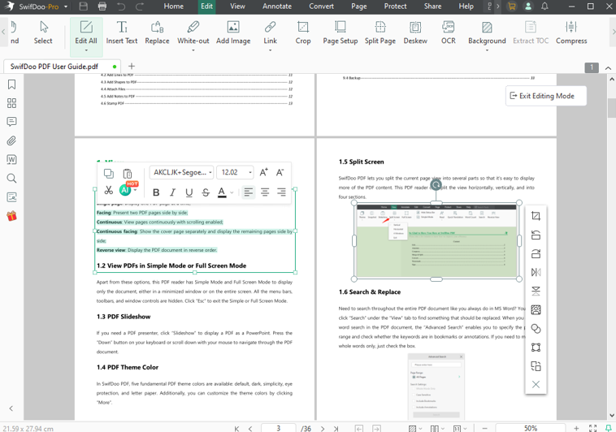Screen dimensions: 616x432
Task: Click the search magnifier in sidebar
Action: pos(12,179)
